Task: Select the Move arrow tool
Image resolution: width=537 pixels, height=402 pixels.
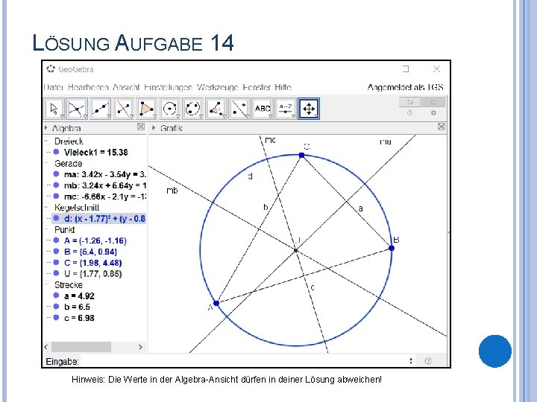Action: (54, 109)
